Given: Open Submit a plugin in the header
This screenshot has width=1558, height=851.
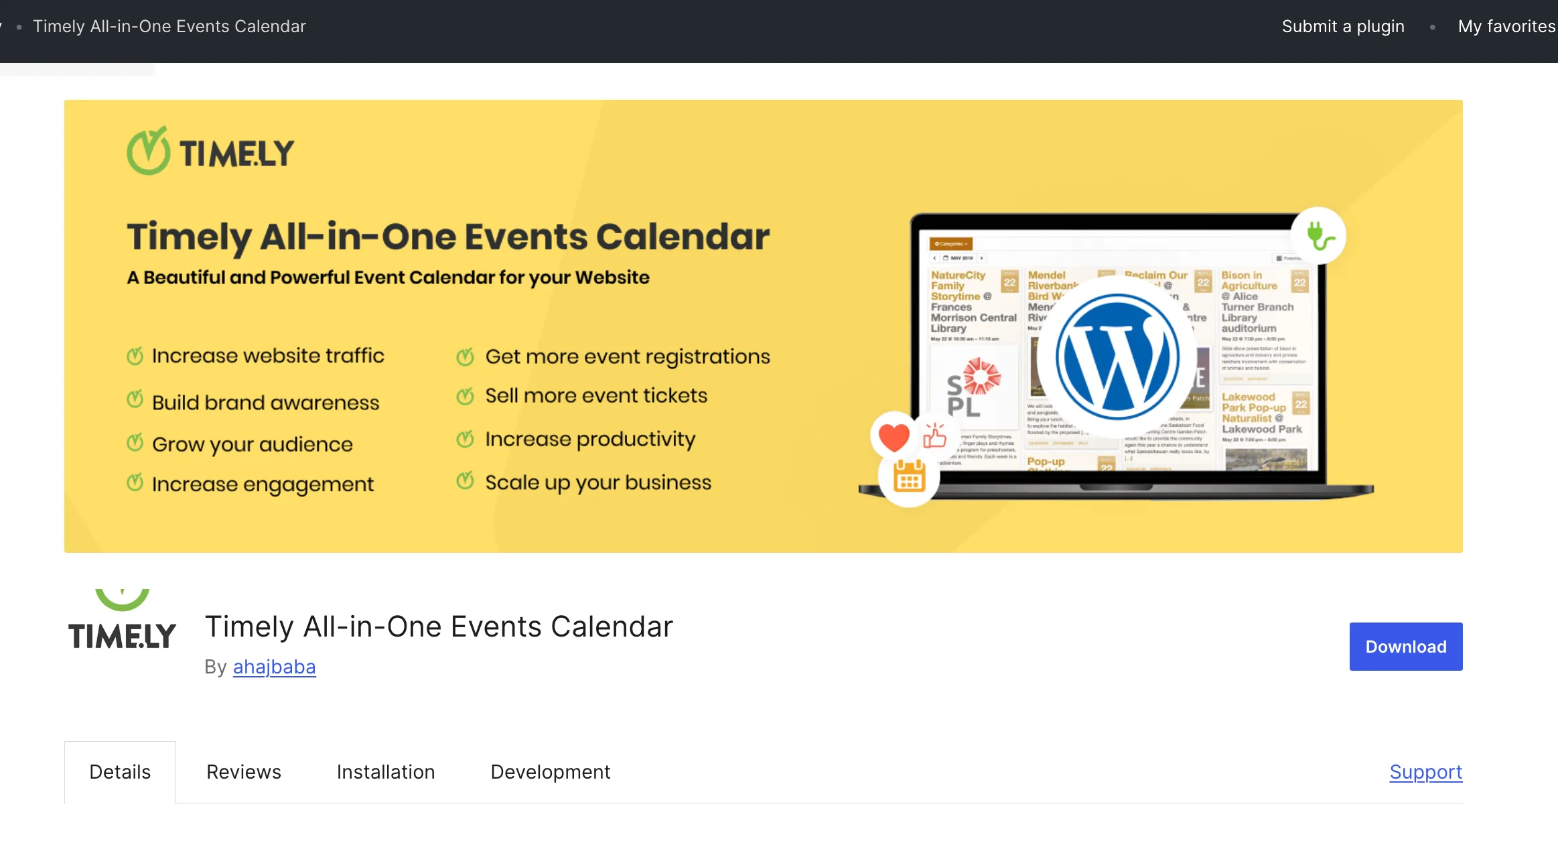Looking at the screenshot, I should 1343,26.
